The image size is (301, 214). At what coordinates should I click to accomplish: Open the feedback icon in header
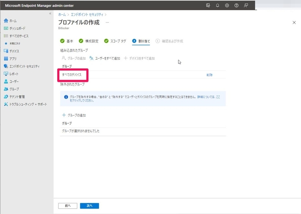(x=246, y=5)
